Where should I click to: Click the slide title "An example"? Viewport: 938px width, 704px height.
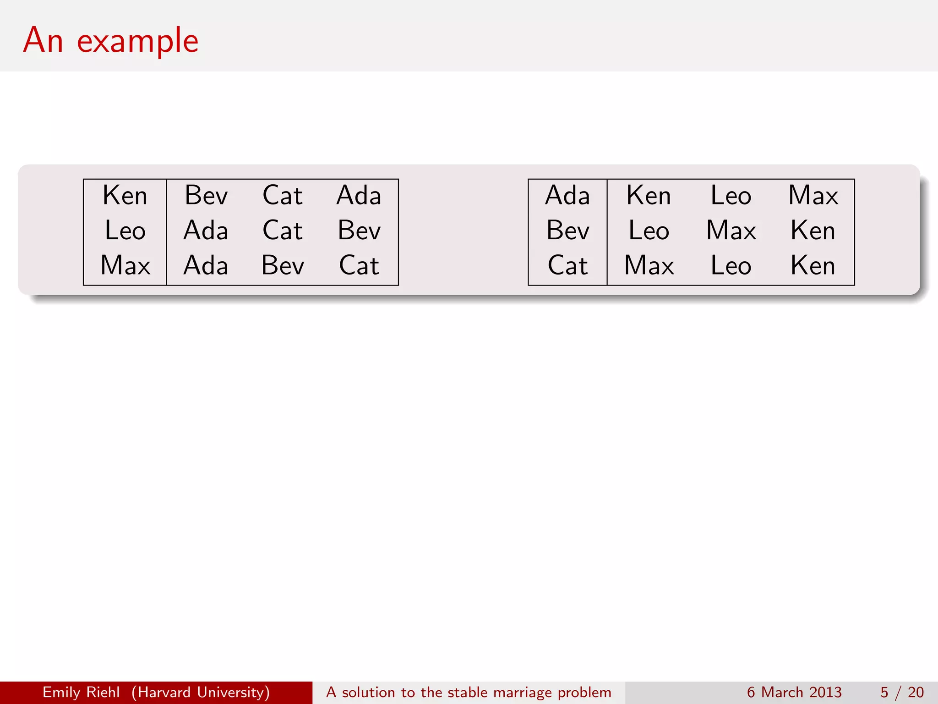[111, 41]
